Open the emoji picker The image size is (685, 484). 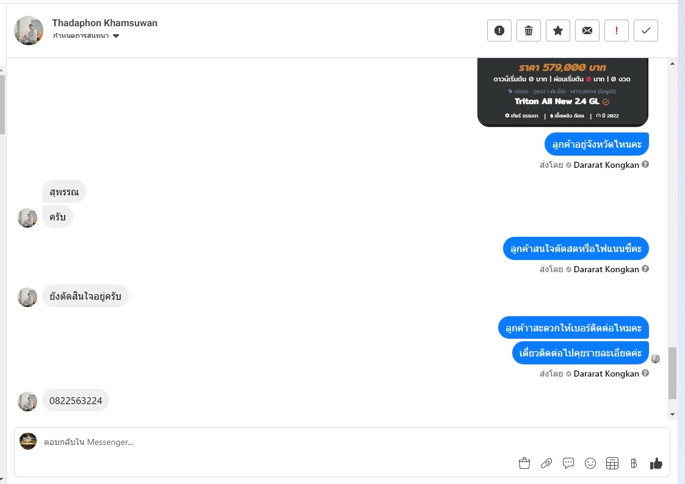(590, 463)
